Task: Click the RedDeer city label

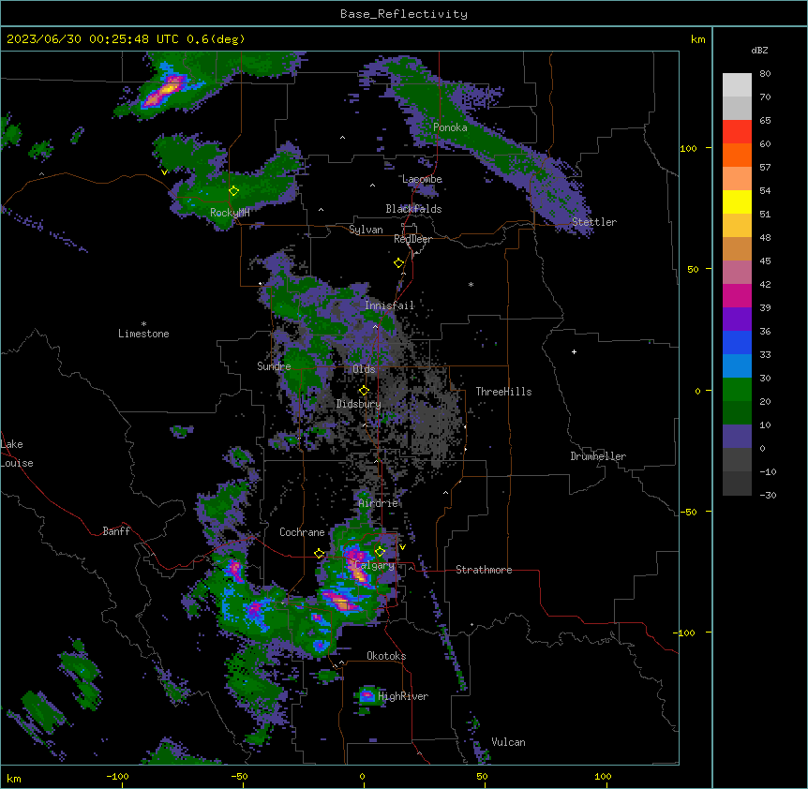Action: pyautogui.click(x=412, y=239)
